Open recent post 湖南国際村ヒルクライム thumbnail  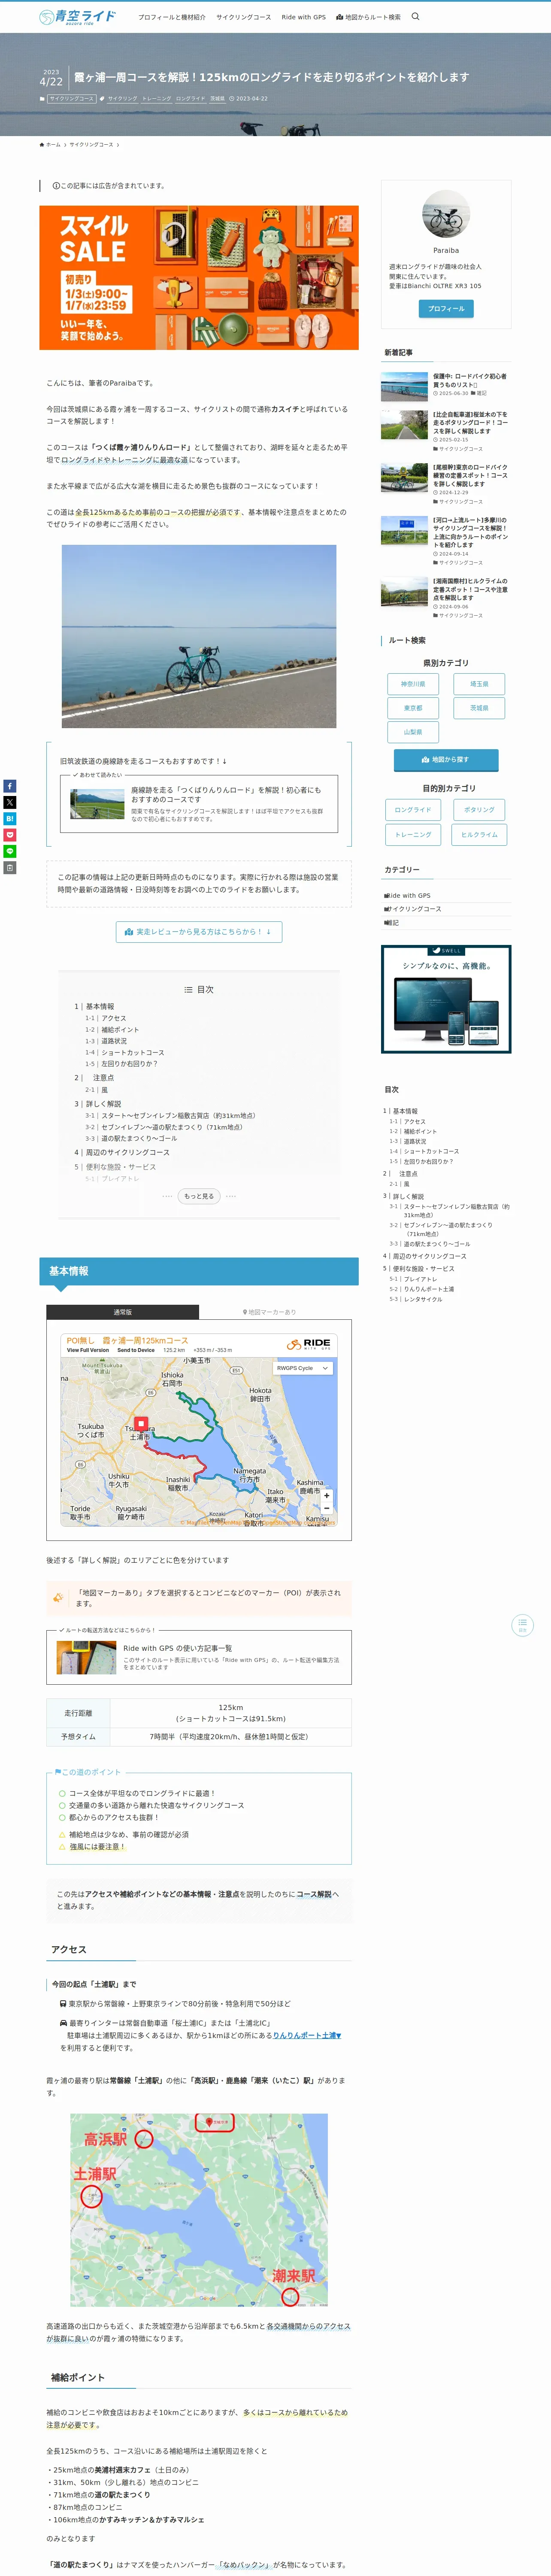coord(404,591)
